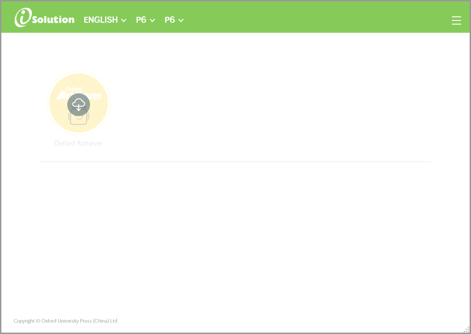
Task: Expand the first P6 level dropdown
Action: (145, 20)
